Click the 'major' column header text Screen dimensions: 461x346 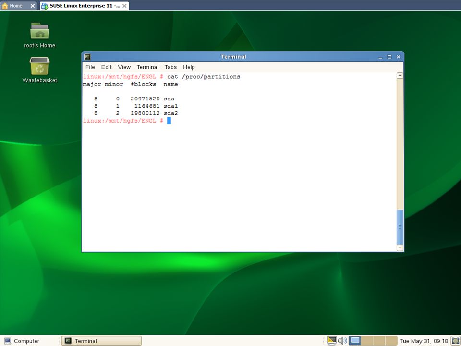(92, 84)
